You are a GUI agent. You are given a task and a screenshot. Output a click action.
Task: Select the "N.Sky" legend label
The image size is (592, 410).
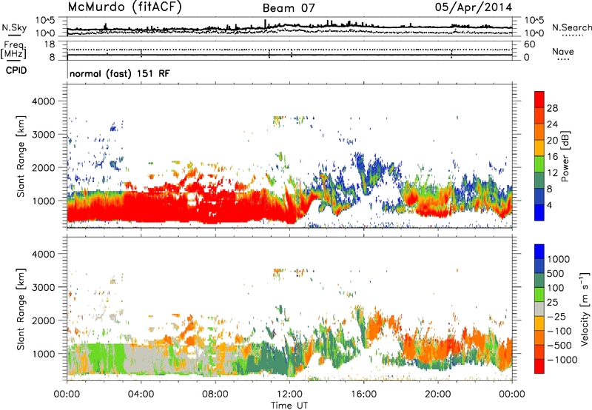[14, 27]
